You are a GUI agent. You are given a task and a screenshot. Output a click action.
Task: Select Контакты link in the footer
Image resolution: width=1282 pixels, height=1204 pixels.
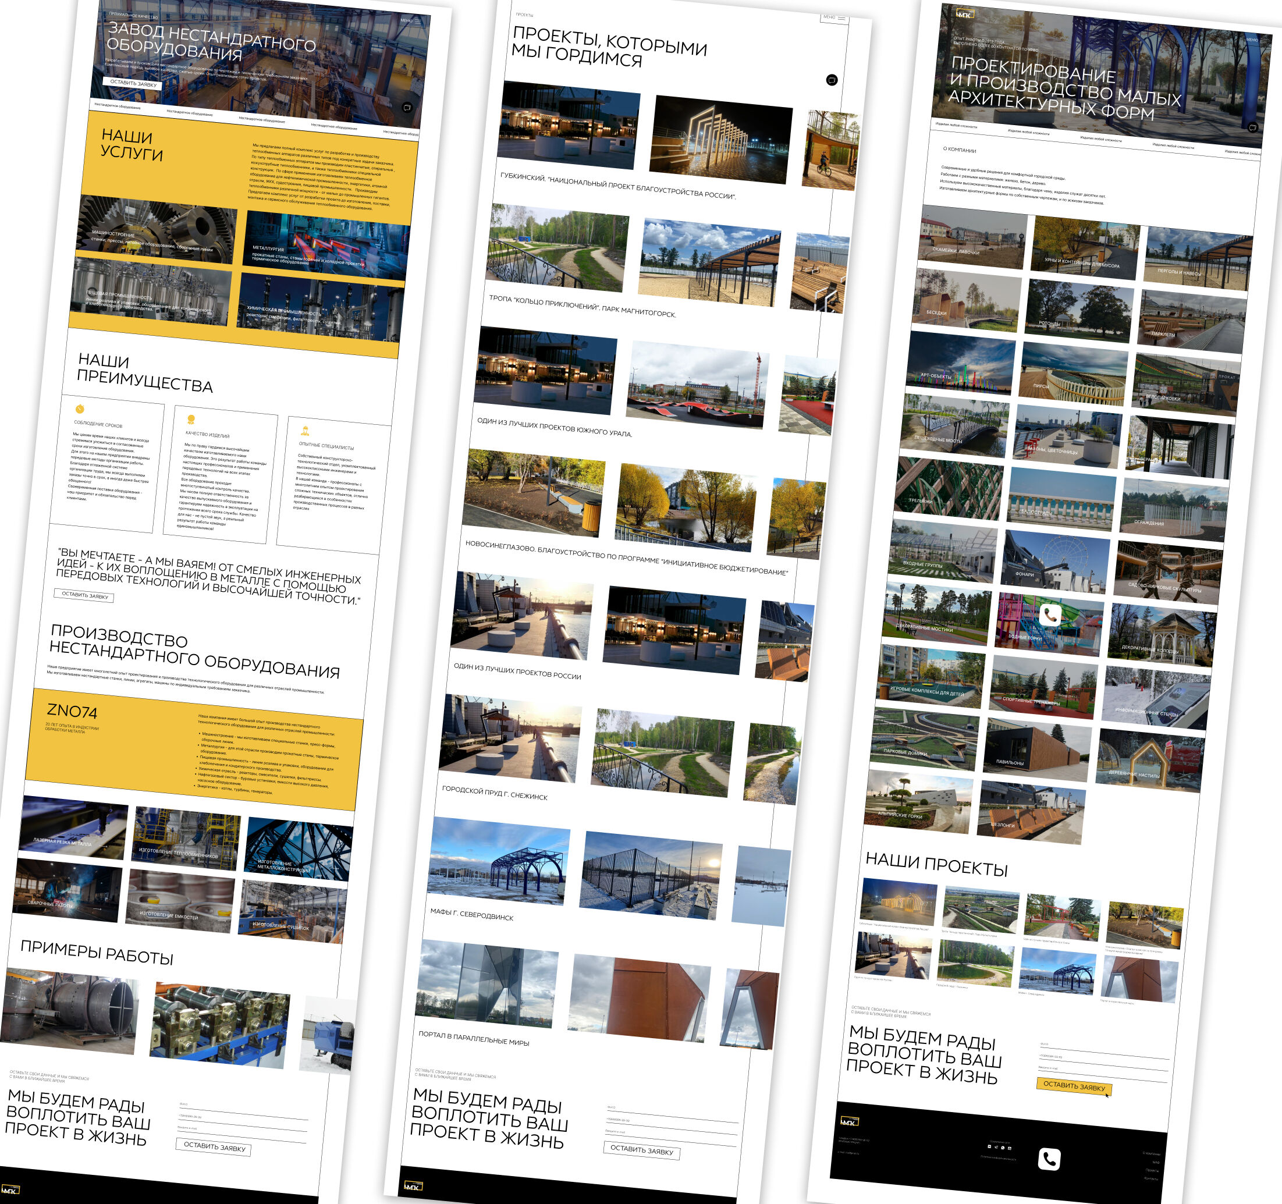pyautogui.click(x=1150, y=1178)
